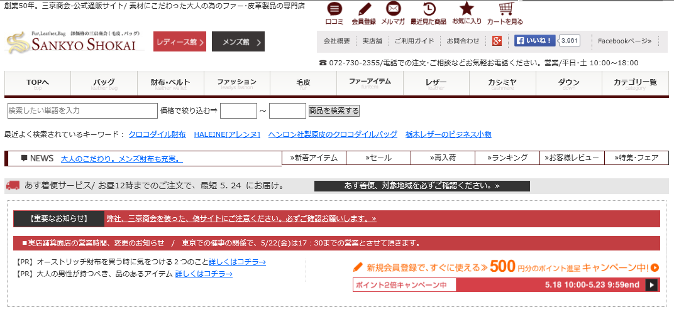Open the バッグ menu
Viewport: 674px width, 312px height.
tap(104, 83)
